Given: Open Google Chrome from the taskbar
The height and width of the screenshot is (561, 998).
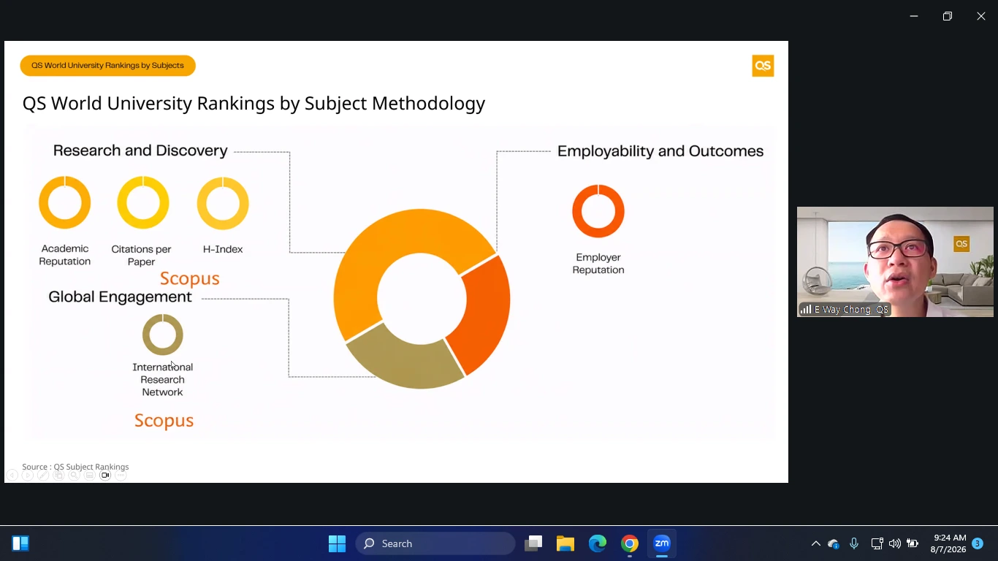Looking at the screenshot, I should [630, 543].
